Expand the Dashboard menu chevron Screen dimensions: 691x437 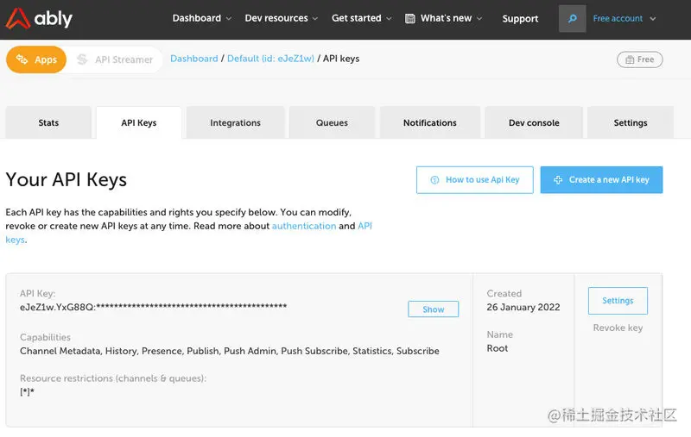(x=229, y=18)
